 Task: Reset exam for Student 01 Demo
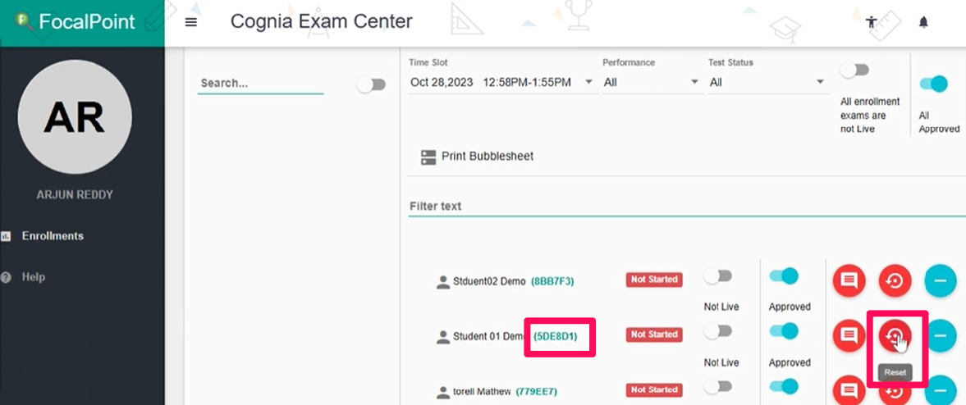pos(895,336)
